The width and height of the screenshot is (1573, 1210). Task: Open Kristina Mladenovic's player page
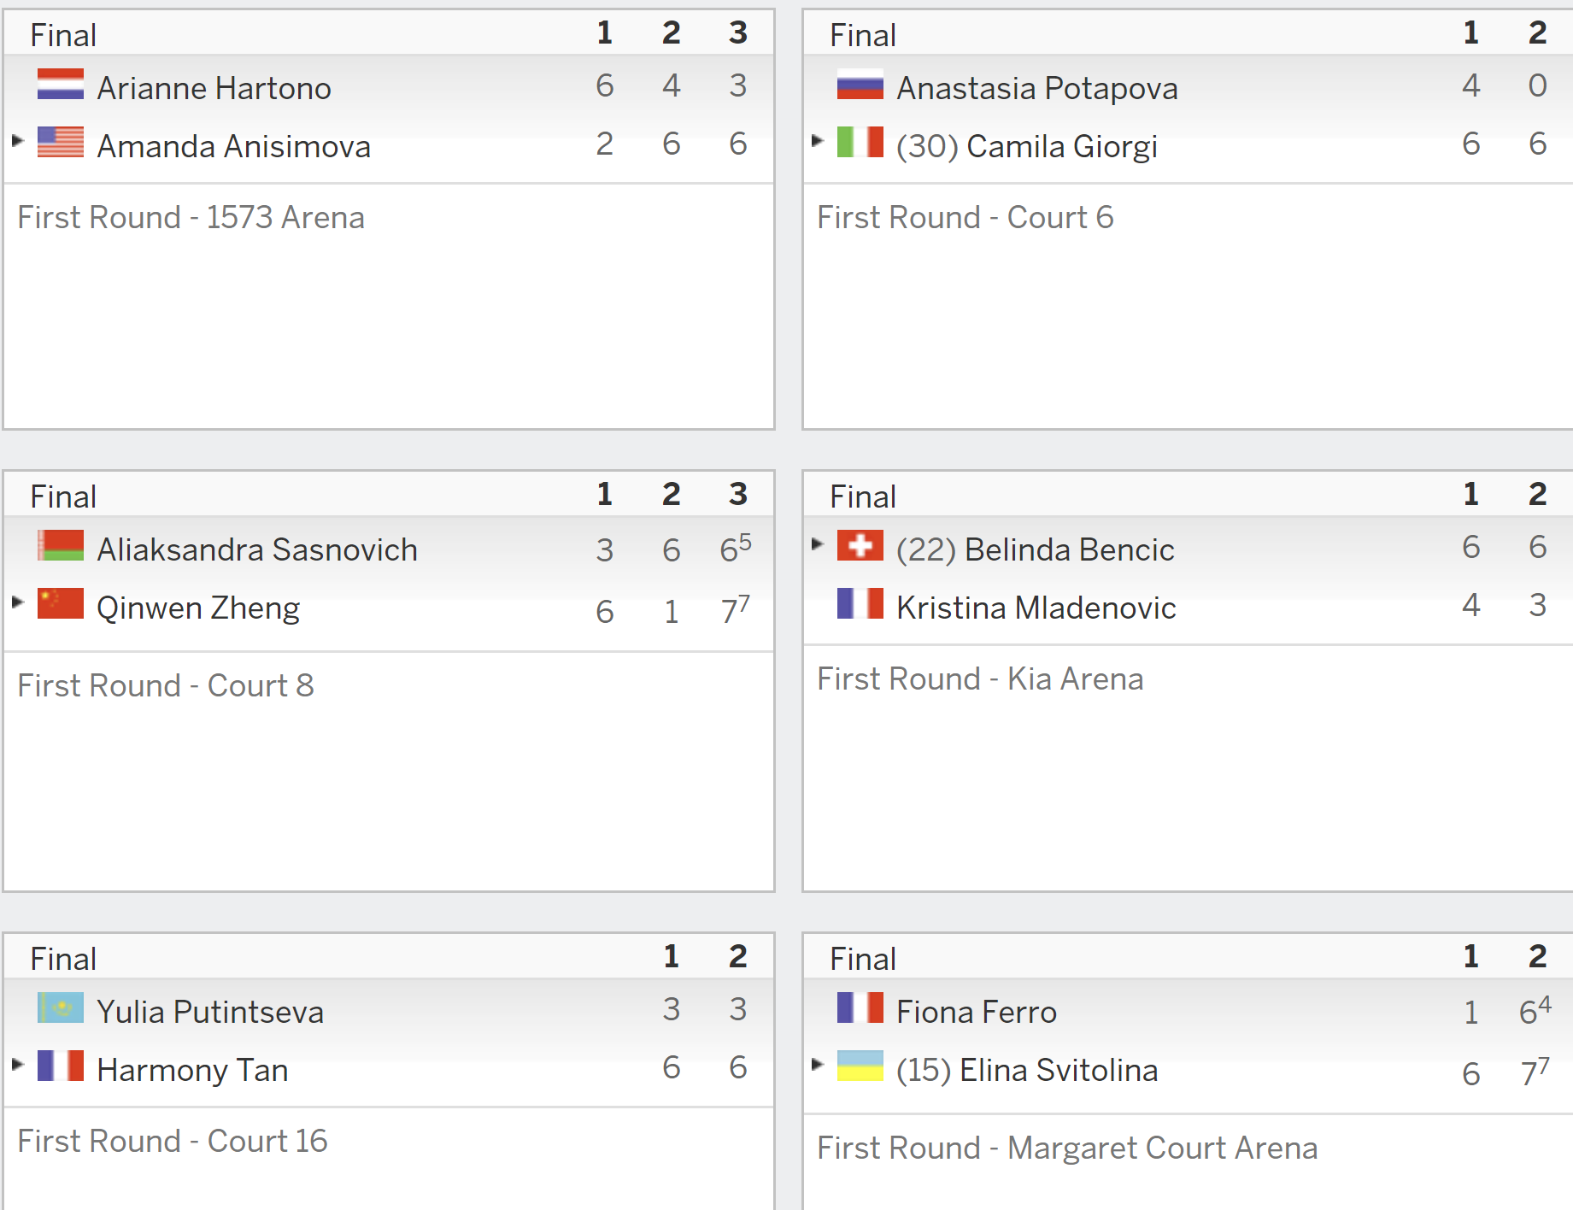(1036, 608)
